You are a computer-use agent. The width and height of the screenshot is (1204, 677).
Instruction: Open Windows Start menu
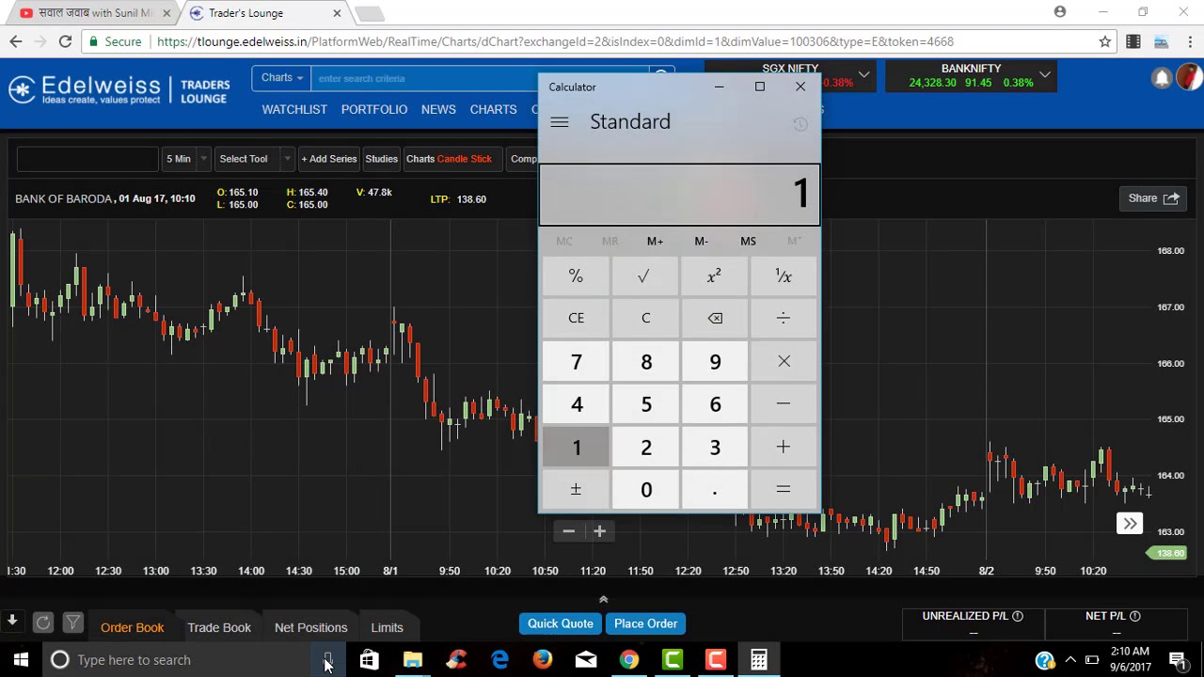(21, 660)
